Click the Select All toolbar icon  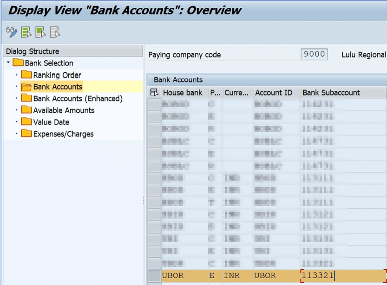[26, 32]
